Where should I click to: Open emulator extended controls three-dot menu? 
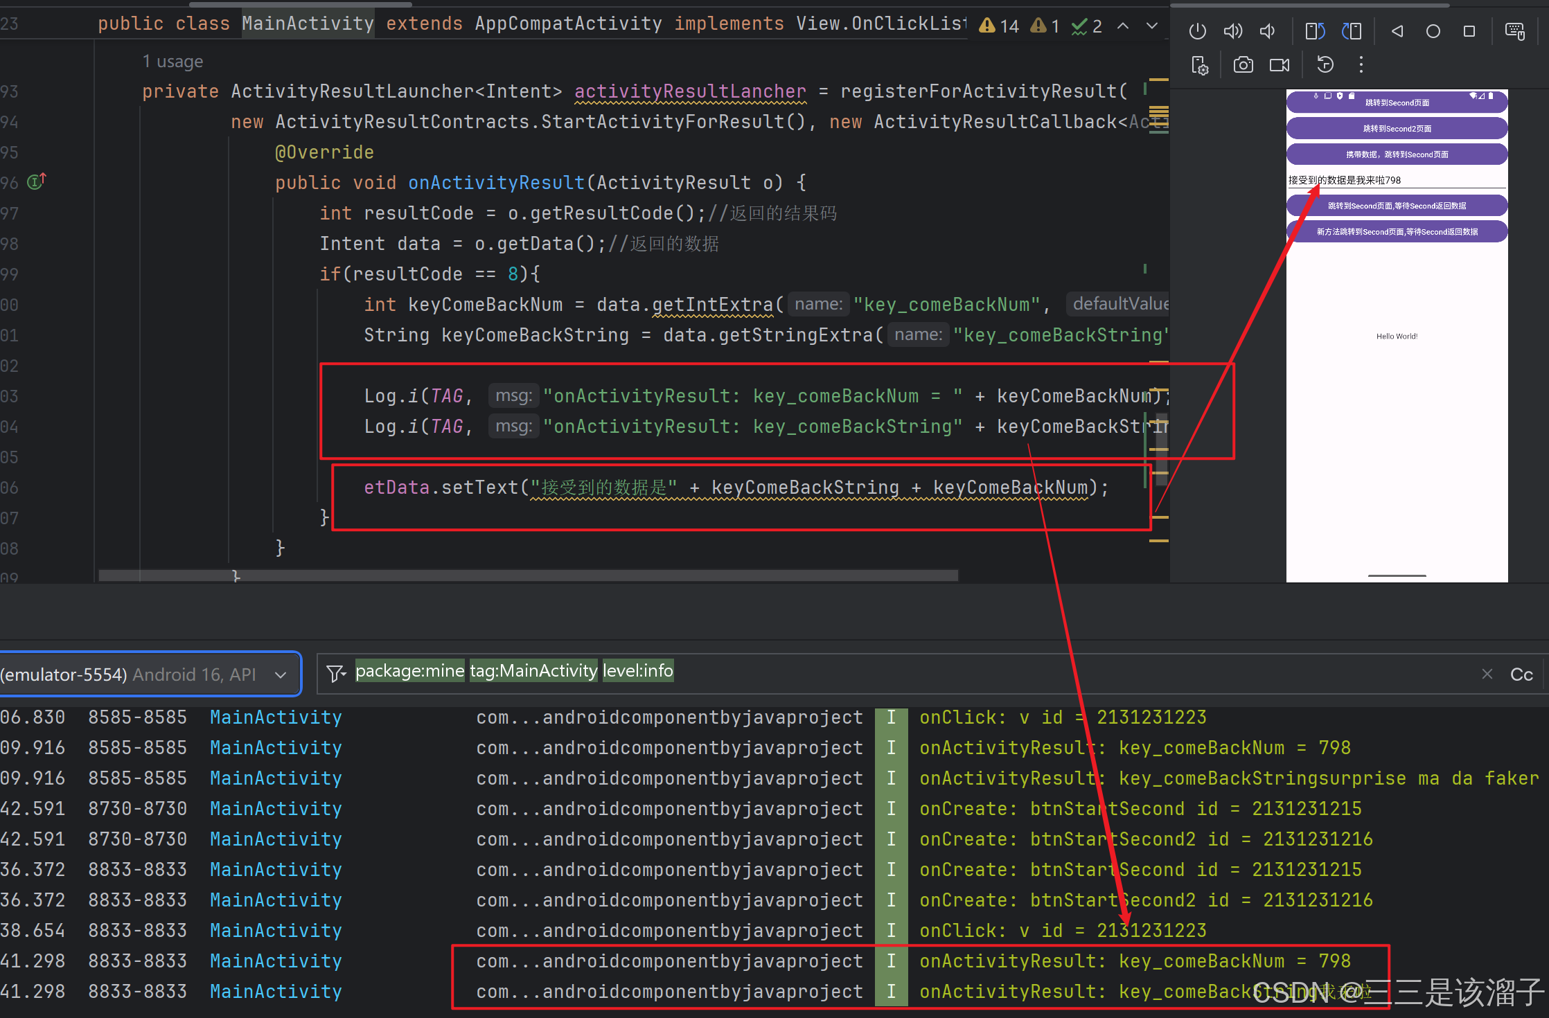pyautogui.click(x=1361, y=65)
